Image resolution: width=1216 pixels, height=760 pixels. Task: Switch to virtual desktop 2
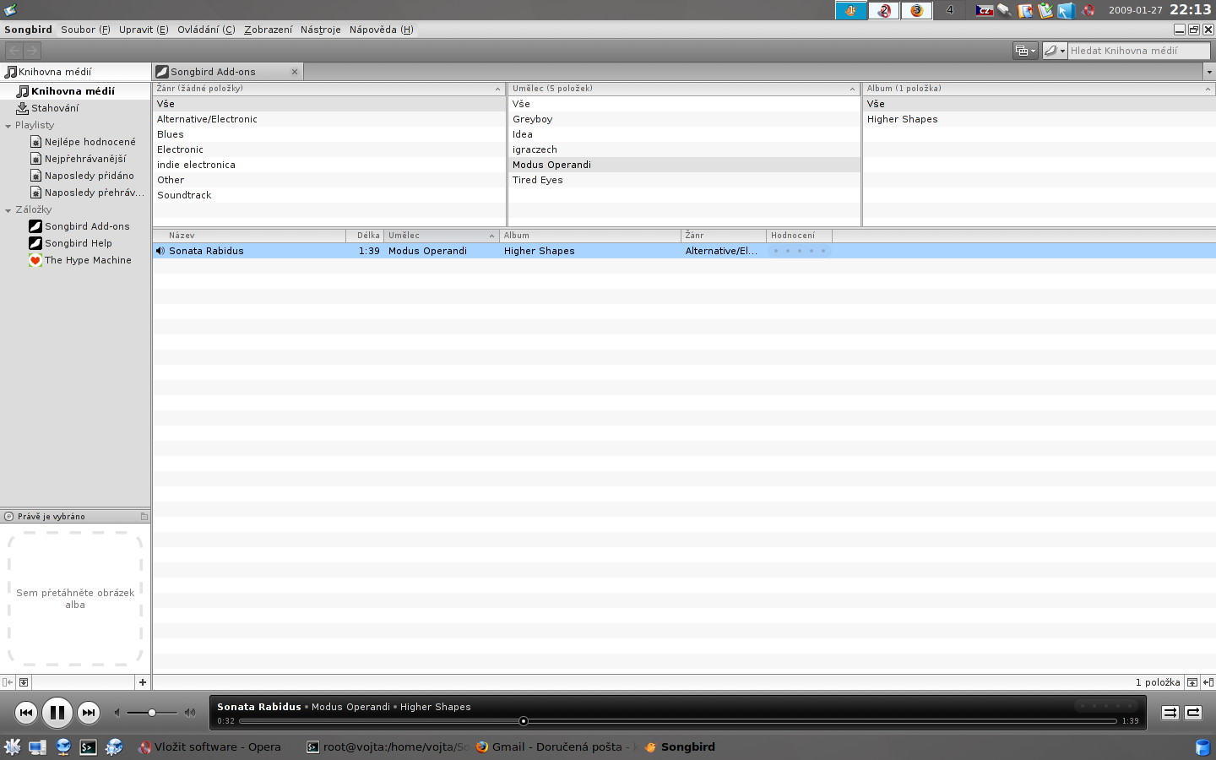point(884,10)
